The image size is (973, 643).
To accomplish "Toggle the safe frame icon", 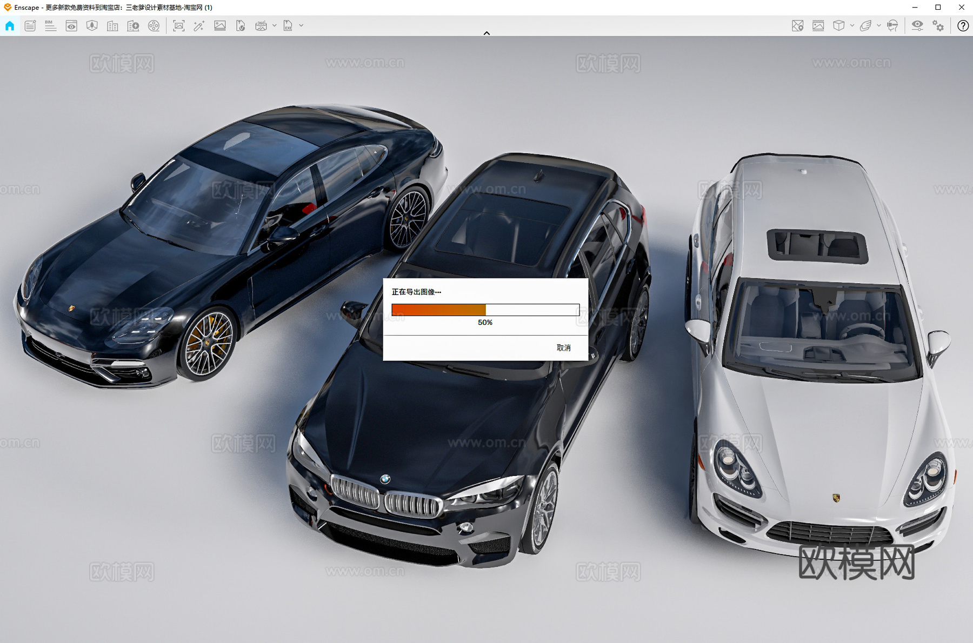I will point(818,26).
